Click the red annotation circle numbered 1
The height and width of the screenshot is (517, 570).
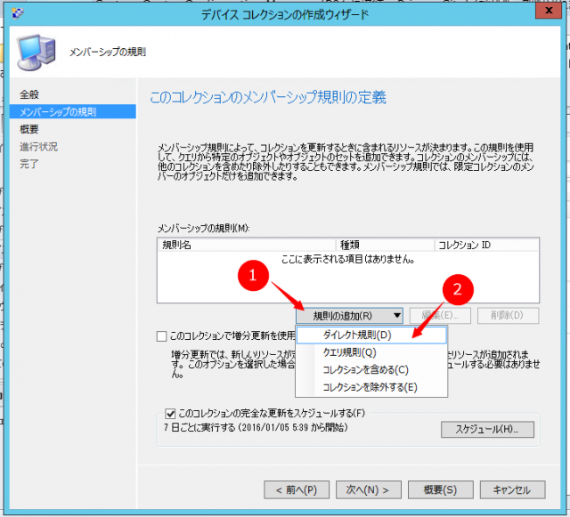254,277
